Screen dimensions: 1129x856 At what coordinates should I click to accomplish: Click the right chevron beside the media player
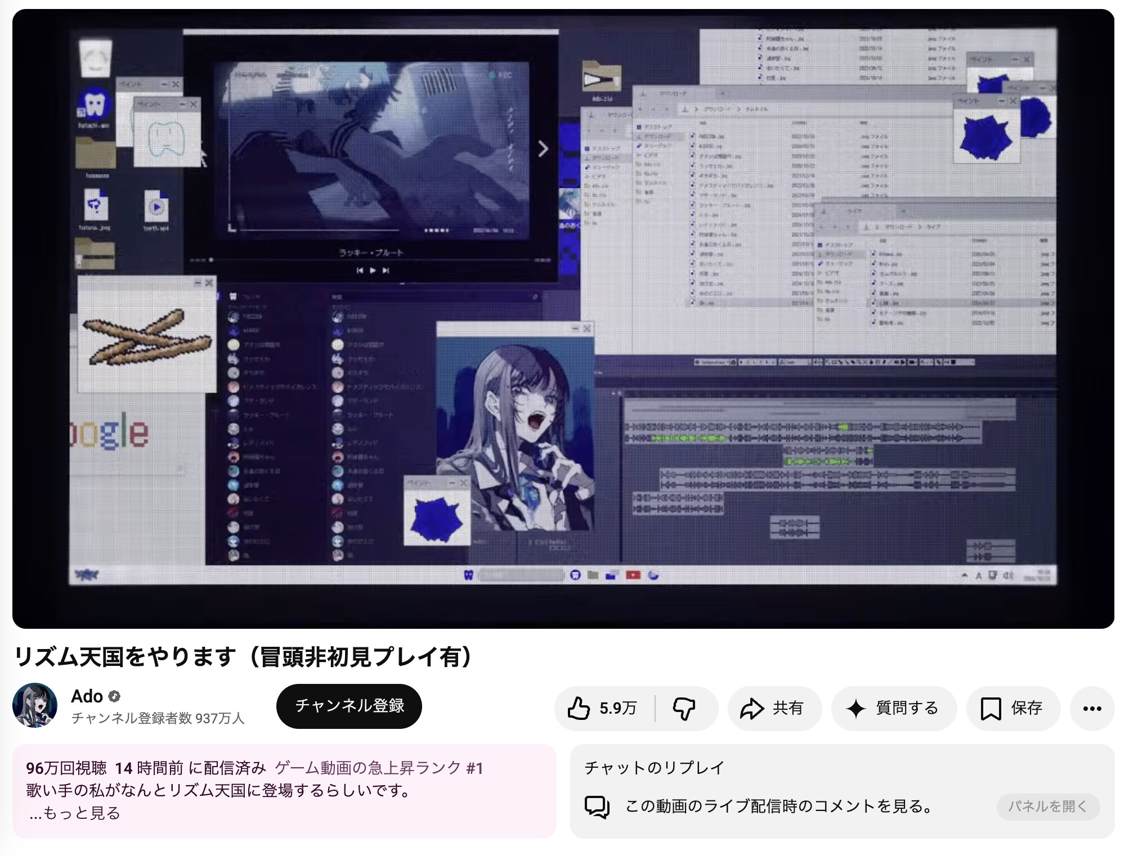click(543, 149)
